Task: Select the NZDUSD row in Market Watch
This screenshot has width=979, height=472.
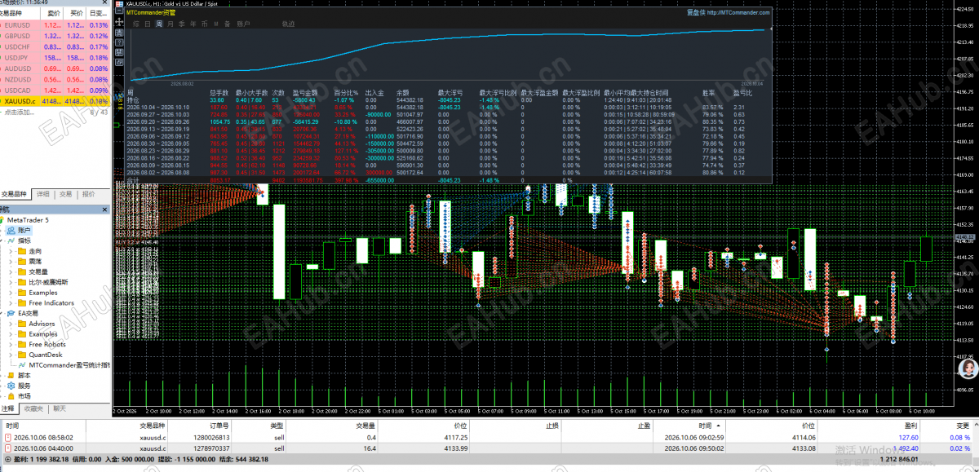Action: click(55, 79)
